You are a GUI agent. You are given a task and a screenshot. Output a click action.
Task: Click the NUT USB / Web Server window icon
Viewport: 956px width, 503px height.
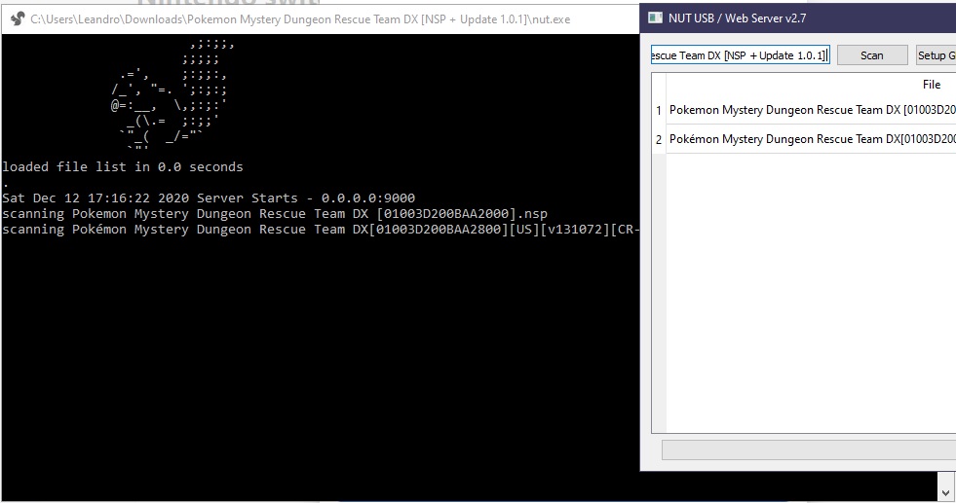click(x=655, y=18)
